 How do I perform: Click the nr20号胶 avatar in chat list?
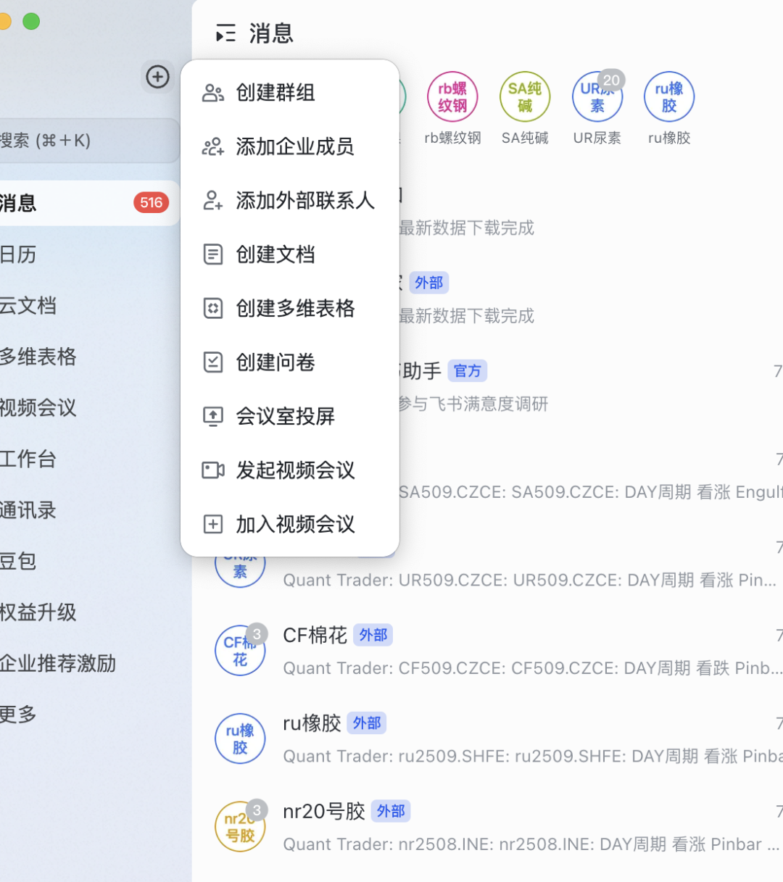(x=240, y=827)
